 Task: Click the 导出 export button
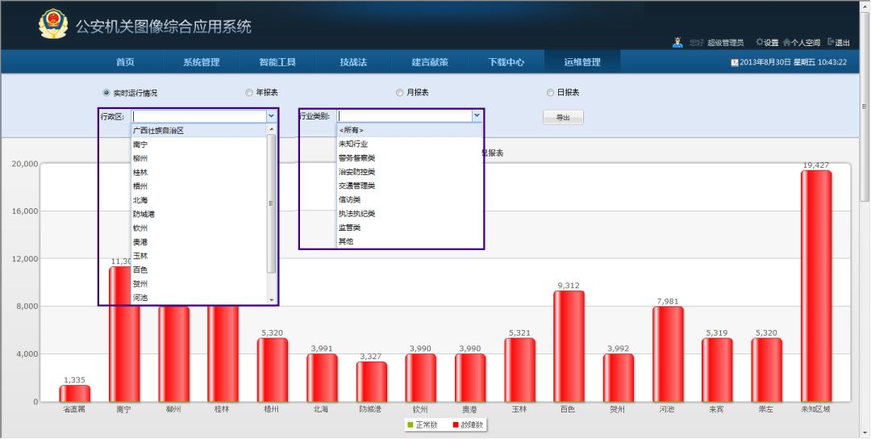tap(563, 118)
